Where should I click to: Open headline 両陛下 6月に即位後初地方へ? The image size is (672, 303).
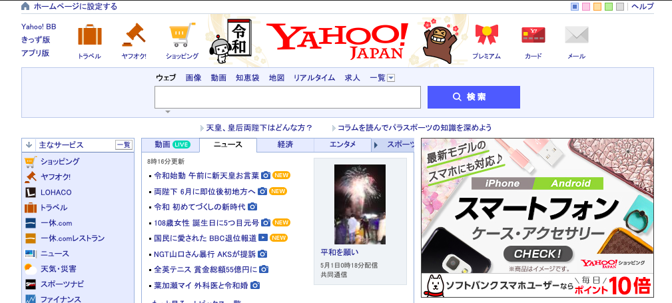(x=204, y=191)
